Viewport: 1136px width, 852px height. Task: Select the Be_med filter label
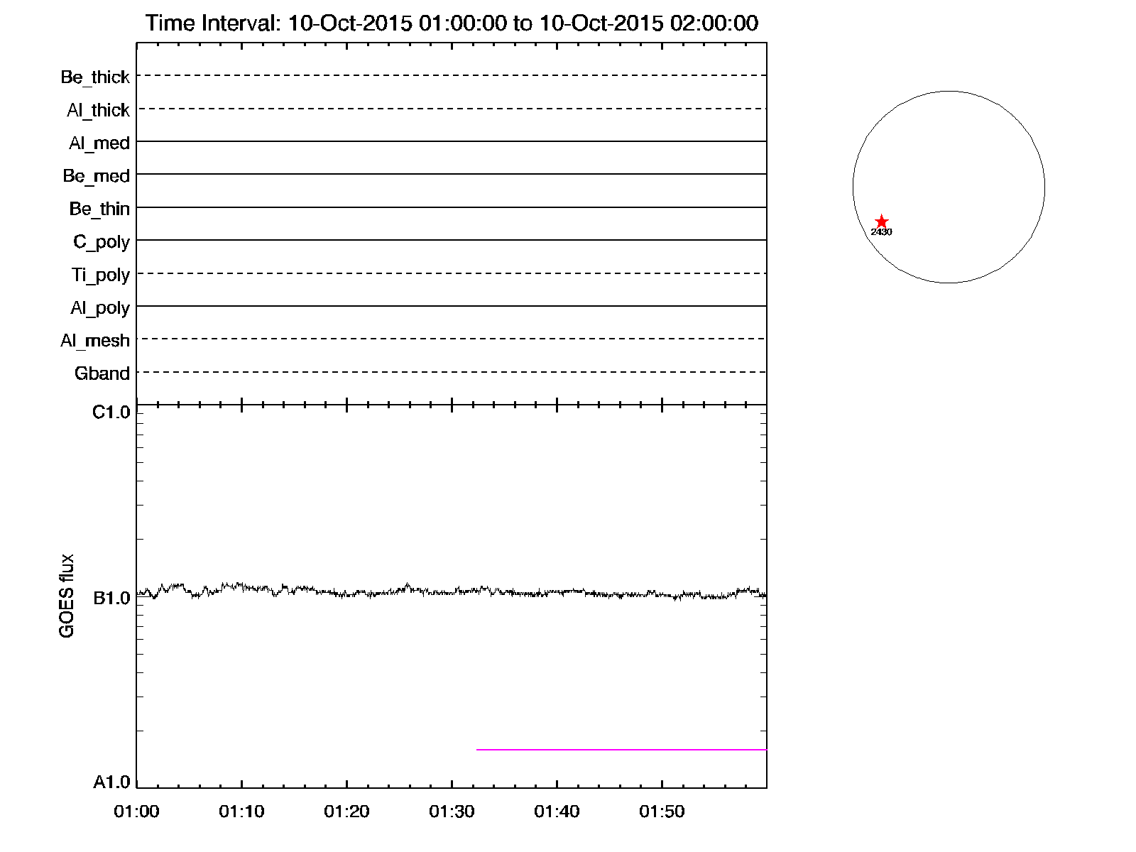(x=97, y=175)
